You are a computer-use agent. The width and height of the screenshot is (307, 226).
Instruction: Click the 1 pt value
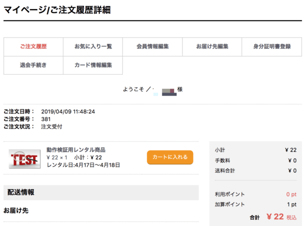[x=292, y=204]
